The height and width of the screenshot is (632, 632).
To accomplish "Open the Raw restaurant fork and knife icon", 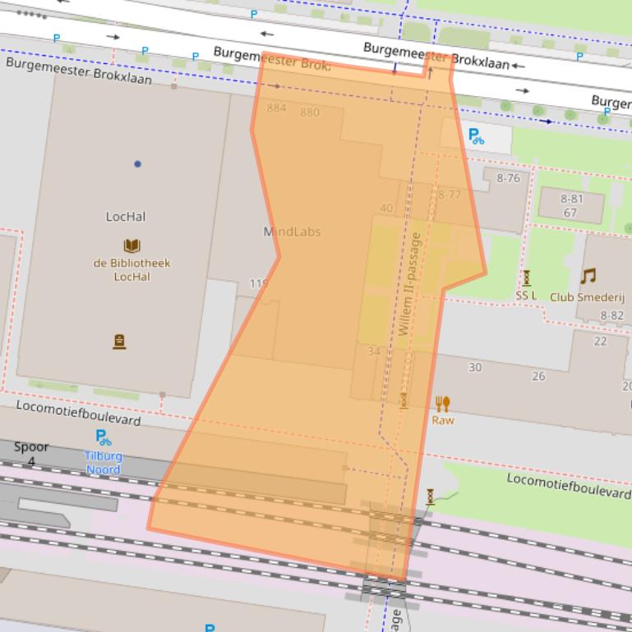I will 442,403.
